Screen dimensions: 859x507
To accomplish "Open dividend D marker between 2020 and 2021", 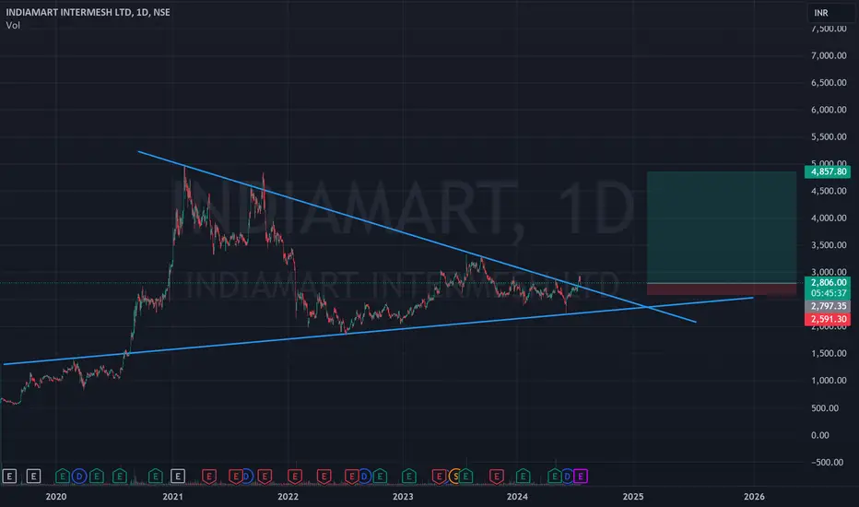I will point(79,477).
